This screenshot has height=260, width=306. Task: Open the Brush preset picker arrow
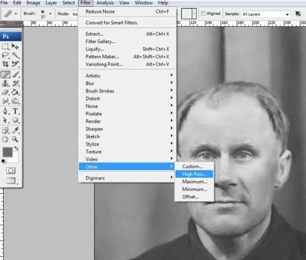pyautogui.click(x=50, y=14)
